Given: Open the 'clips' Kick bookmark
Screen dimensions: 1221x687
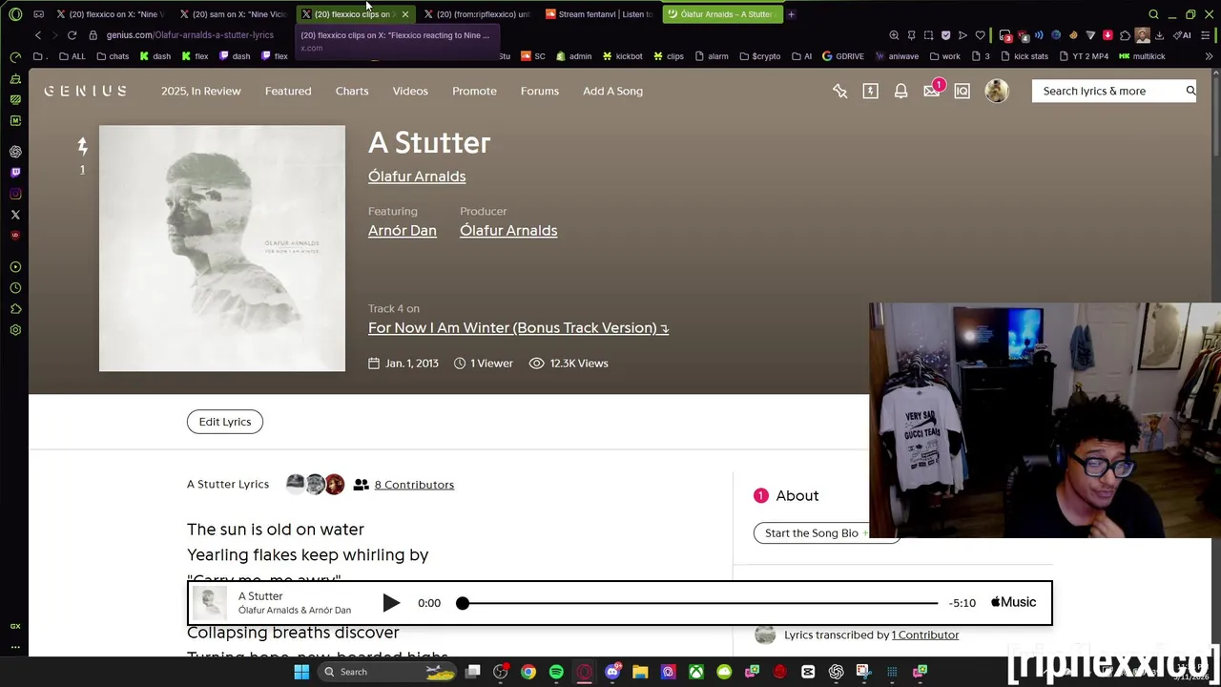Looking at the screenshot, I should pos(669,56).
